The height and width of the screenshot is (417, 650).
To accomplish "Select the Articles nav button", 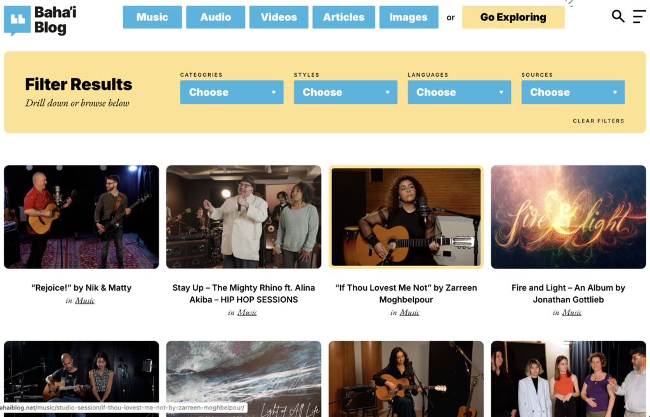I will [x=343, y=17].
